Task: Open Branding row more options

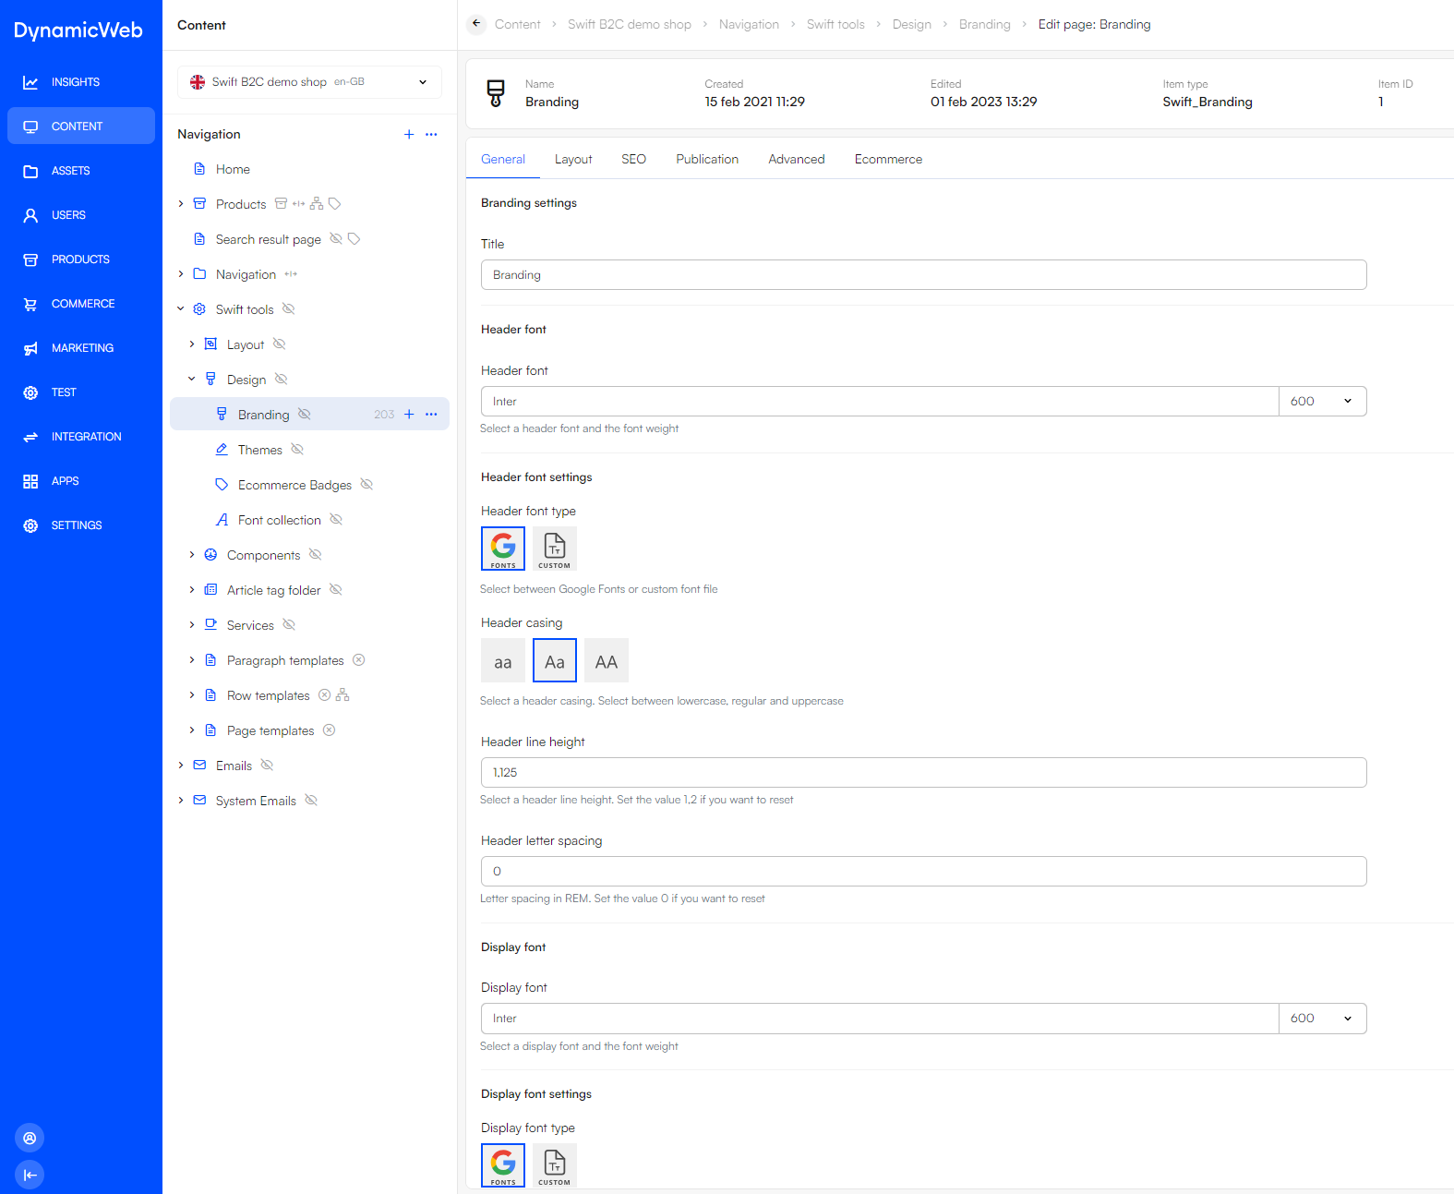Action: click(x=431, y=415)
